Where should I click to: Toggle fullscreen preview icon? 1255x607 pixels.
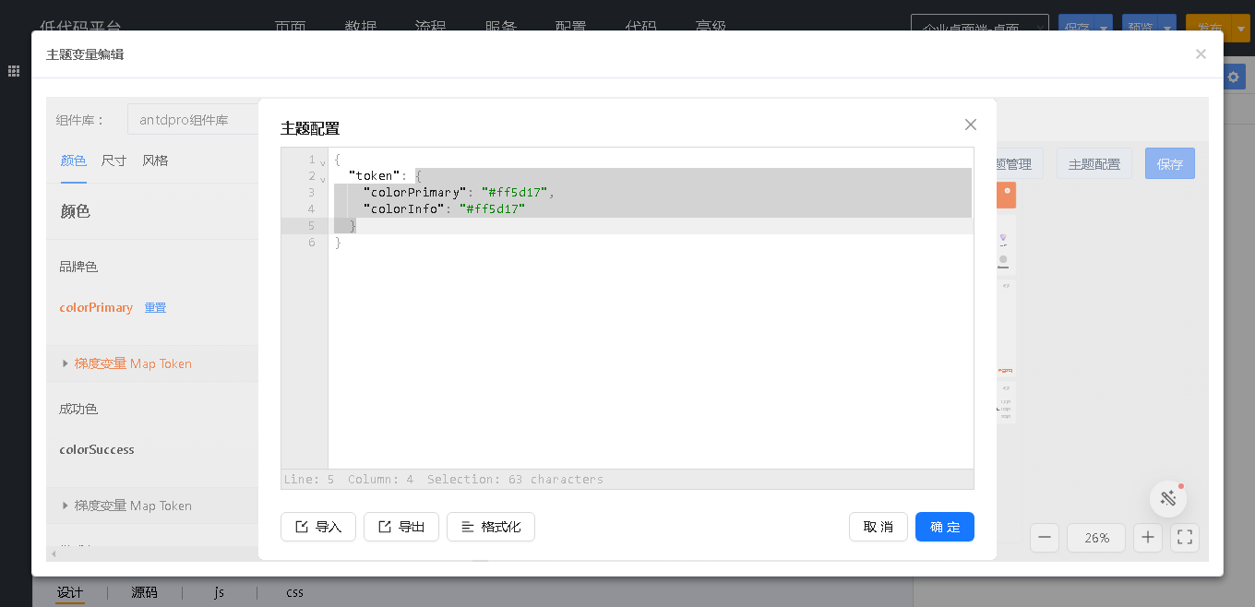(x=1186, y=537)
